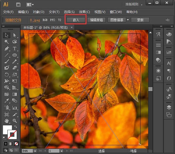
Task: Select the Free Transform tool
Action: coord(15,81)
